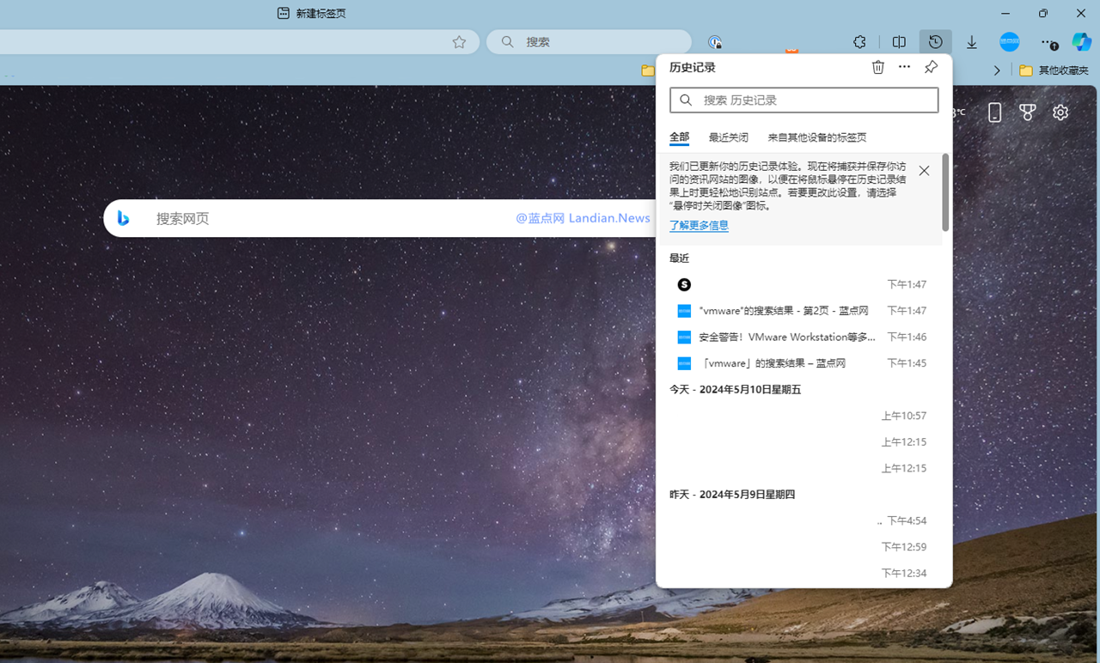Click the History clock toolbar icon
Viewport: 1100px width, 663px height.
[x=935, y=41]
